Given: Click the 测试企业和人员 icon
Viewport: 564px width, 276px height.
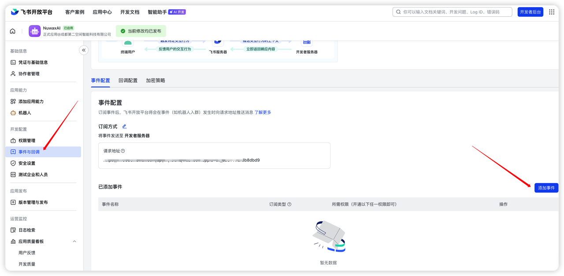Looking at the screenshot, I should 13,174.
